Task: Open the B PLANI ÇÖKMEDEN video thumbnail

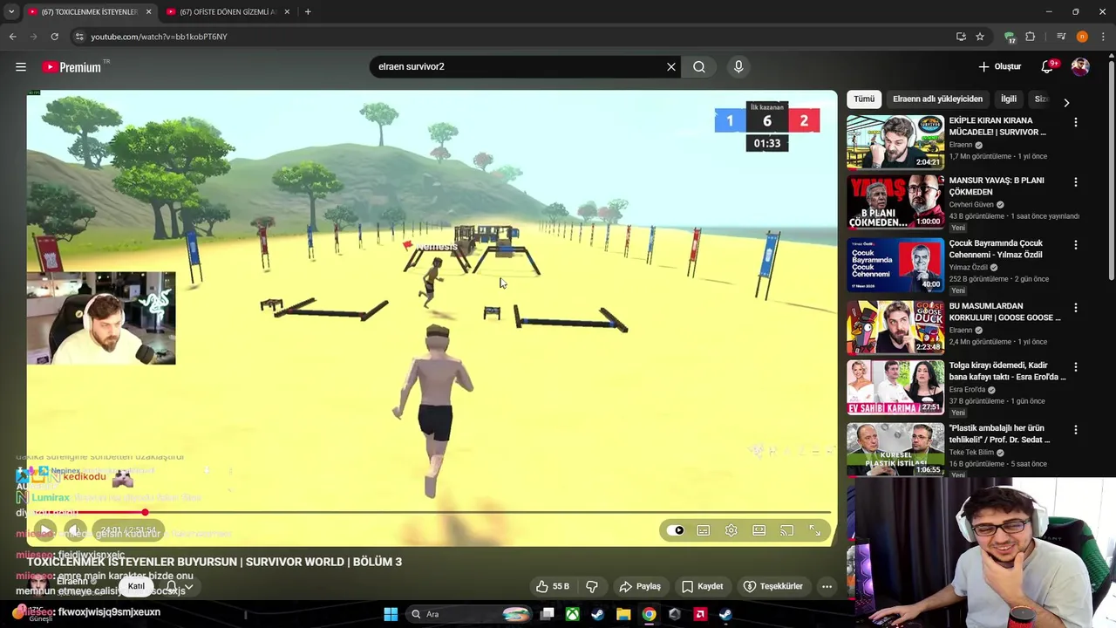Action: (x=895, y=201)
